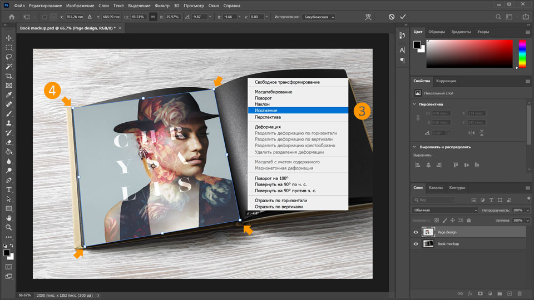
Task: Click the black foreground color swatch in Цвет panel
Action: tap(417, 44)
